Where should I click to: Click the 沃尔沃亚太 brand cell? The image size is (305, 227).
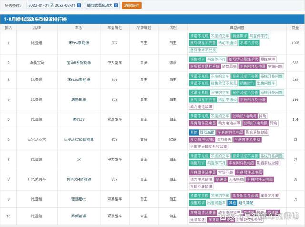[x=37, y=139]
